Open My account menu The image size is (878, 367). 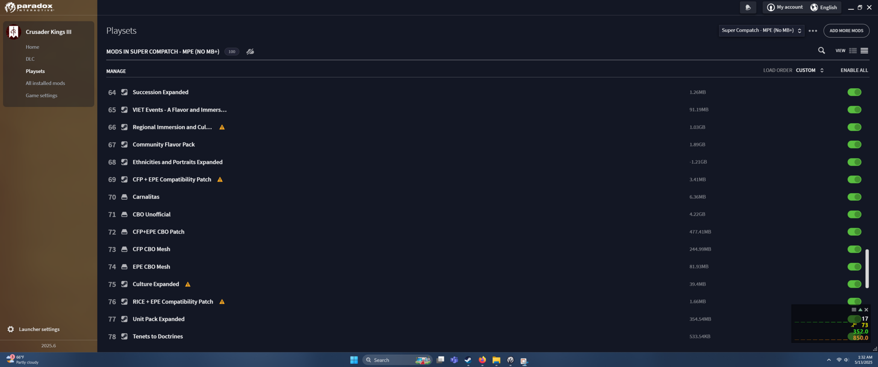[785, 7]
